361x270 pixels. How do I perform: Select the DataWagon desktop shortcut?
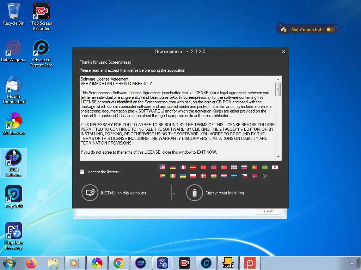[14, 51]
